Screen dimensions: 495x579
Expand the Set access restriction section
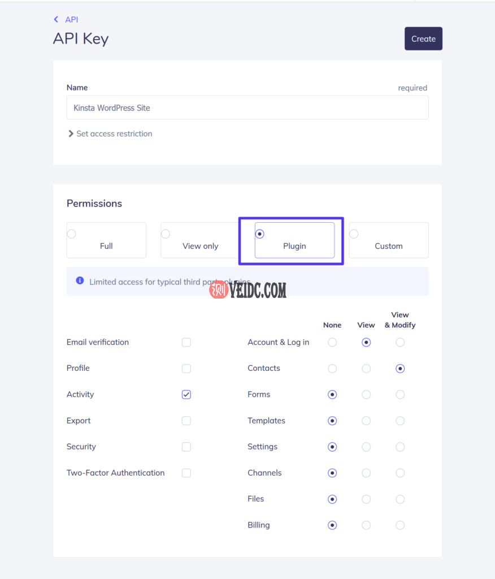pos(110,134)
